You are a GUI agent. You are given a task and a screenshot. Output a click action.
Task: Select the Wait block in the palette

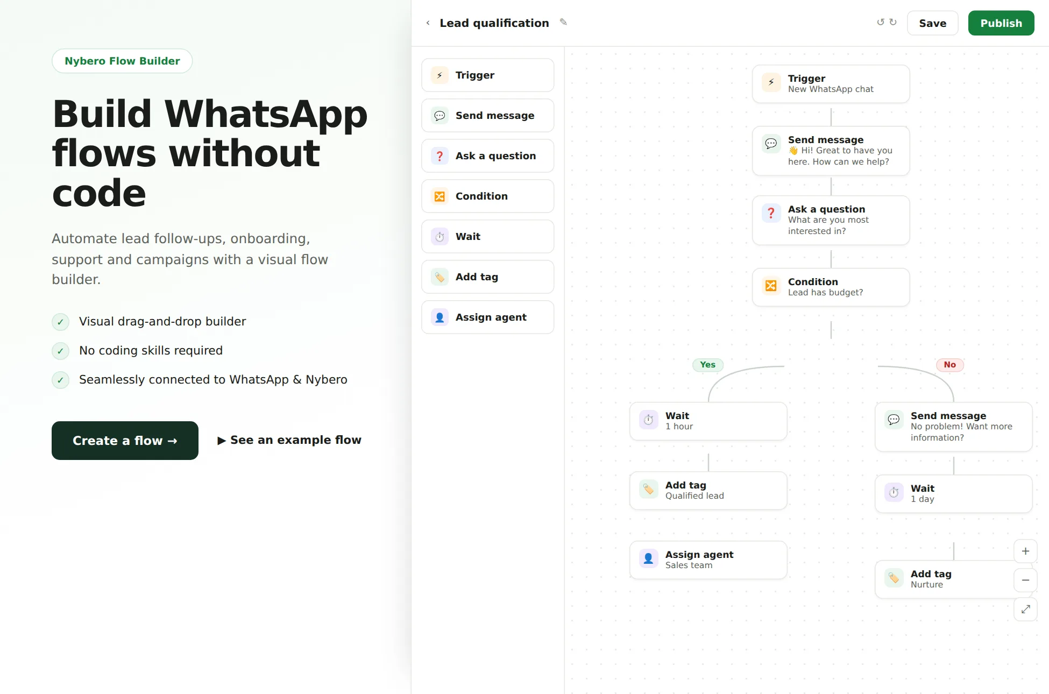pos(487,237)
